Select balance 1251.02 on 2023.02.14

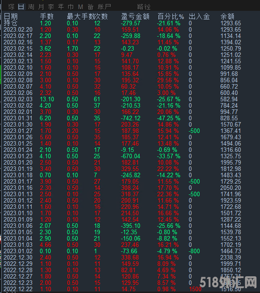point(231,55)
